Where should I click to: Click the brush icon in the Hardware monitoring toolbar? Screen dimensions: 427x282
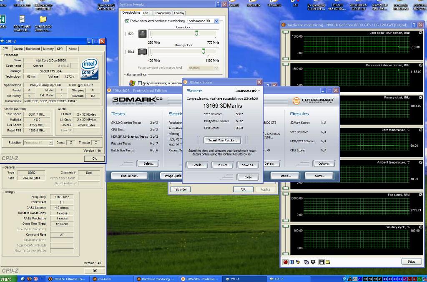(x=298, y=262)
